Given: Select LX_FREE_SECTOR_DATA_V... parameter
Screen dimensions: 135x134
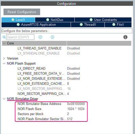Looking at the screenshot, I should coord(41,74).
